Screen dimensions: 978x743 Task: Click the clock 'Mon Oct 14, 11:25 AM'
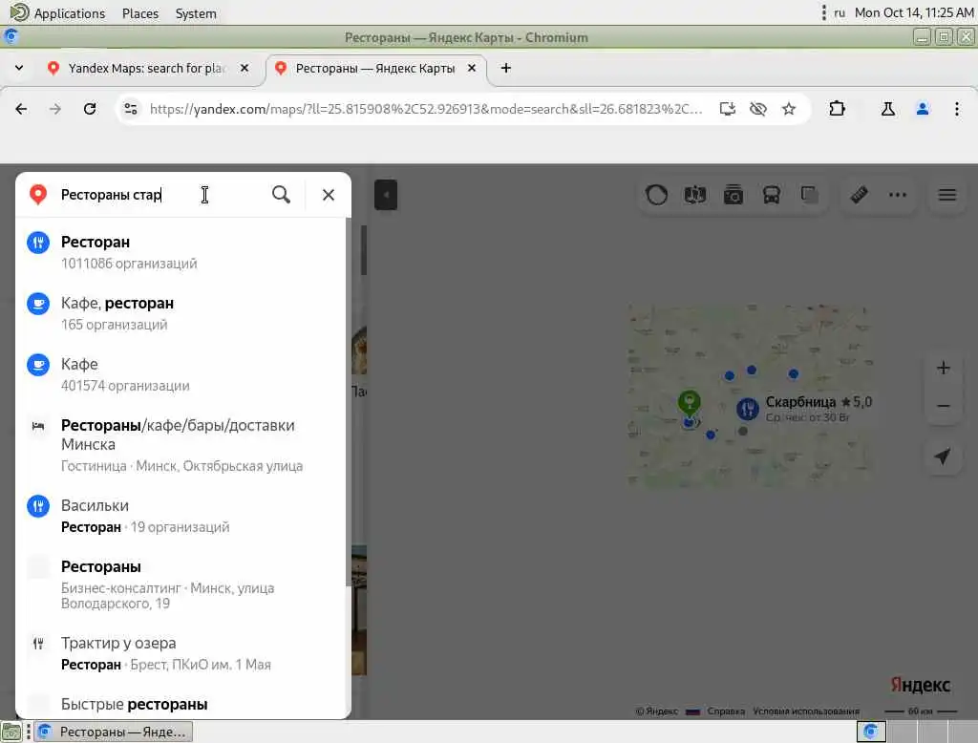point(914,12)
